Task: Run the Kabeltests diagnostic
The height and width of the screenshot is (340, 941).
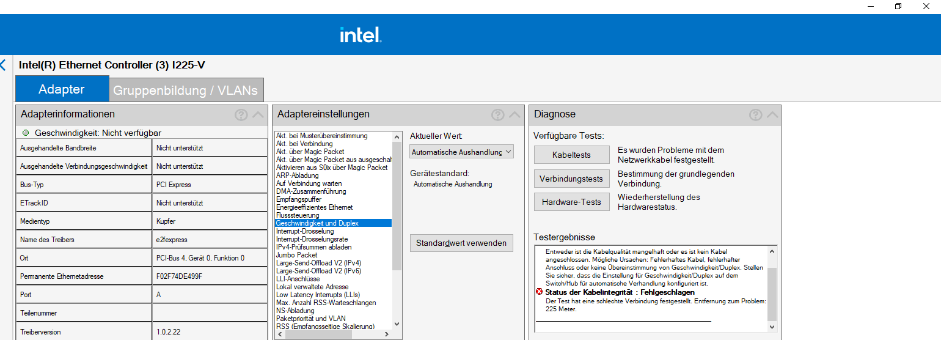Action: (x=571, y=155)
